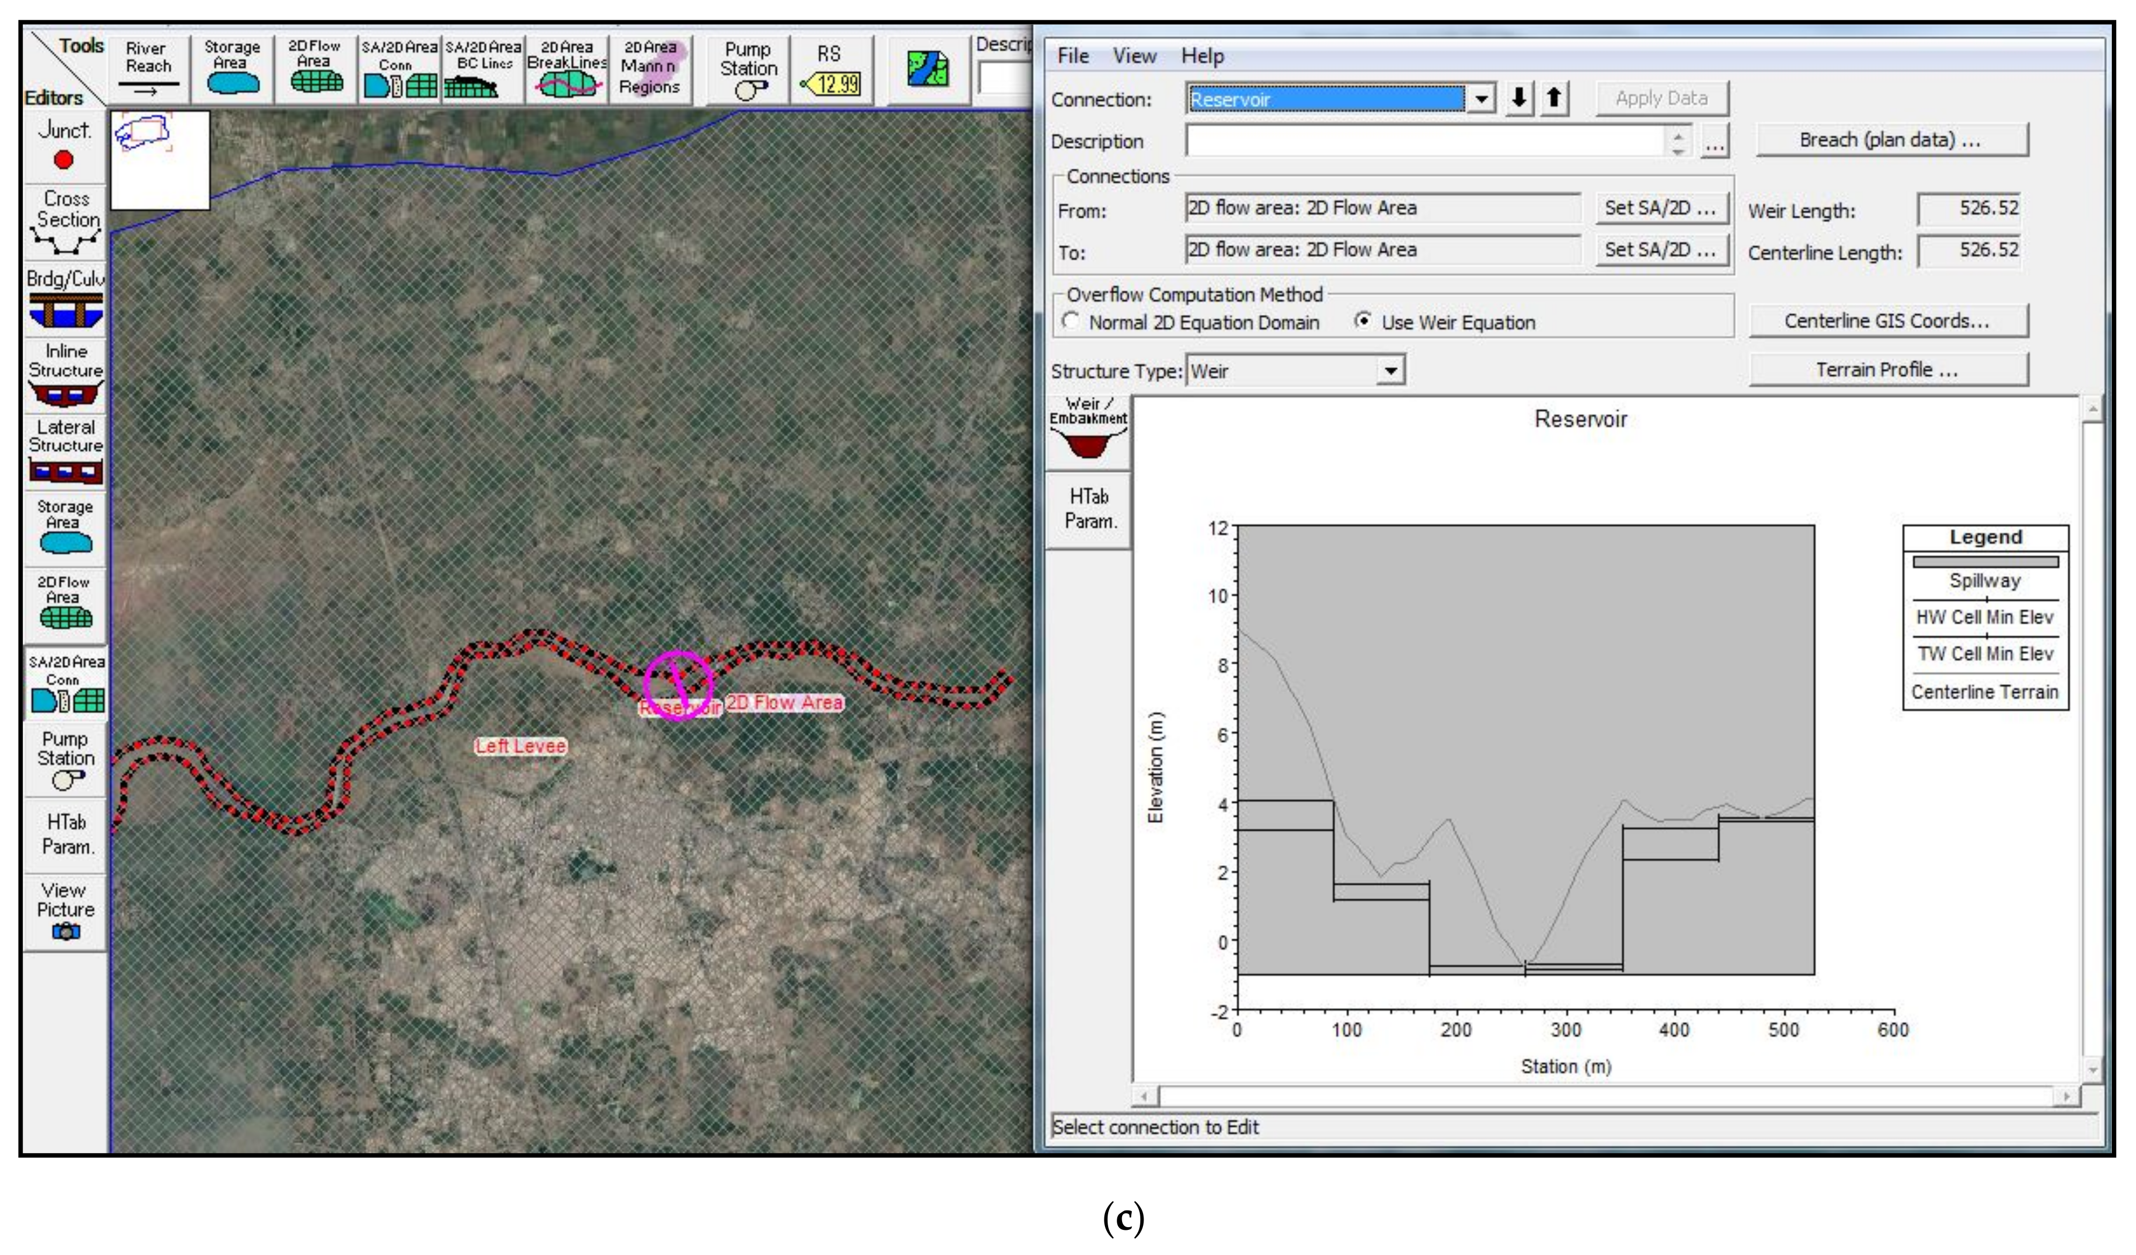Open Centerline GIS Coords
The image size is (2136, 1255).
coord(1889,321)
